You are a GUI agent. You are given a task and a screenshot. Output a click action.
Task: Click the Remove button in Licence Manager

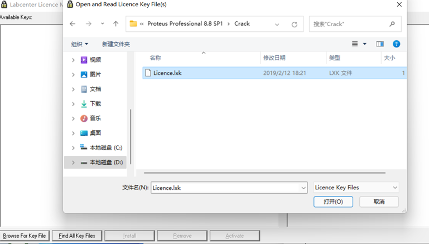182,236
